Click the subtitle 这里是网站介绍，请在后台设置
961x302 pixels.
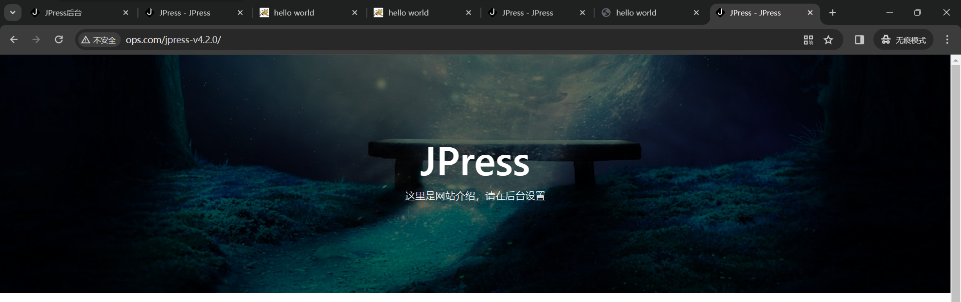pos(475,196)
